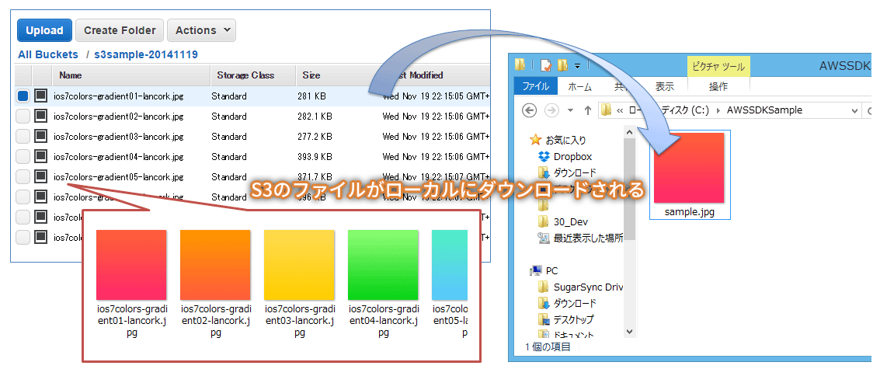This screenshot has height=383, width=887.
Task: Tick the checkbox for ios7colors-gradient02-lancork.jpg
Action: click(x=23, y=117)
